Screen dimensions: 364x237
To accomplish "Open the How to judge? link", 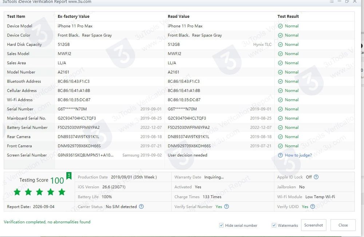I will click(298, 155).
